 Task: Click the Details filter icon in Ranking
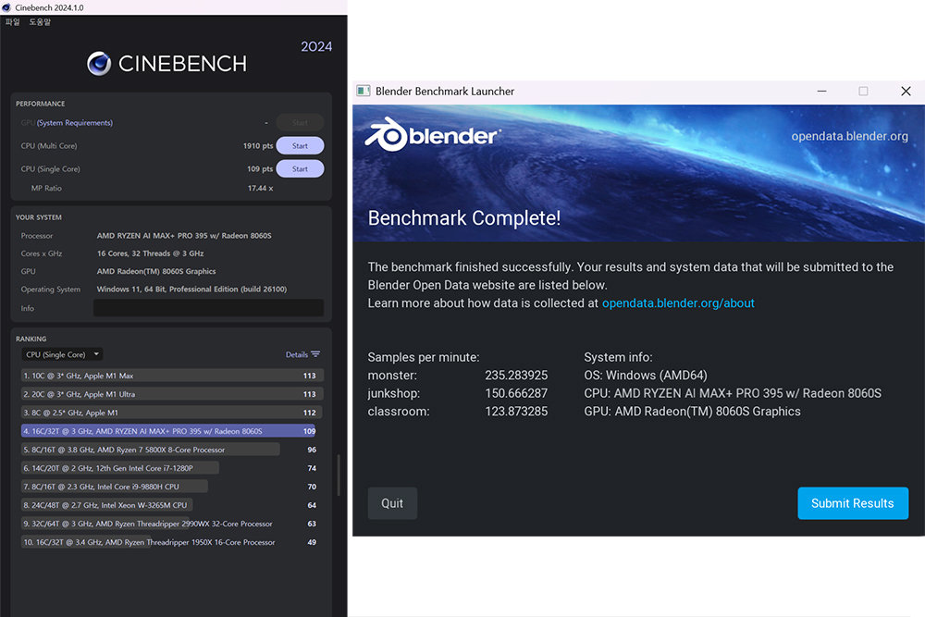315,354
